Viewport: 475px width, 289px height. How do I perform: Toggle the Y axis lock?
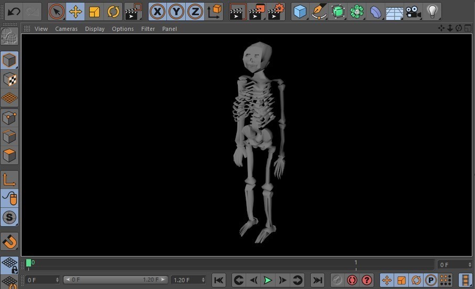[x=176, y=12]
